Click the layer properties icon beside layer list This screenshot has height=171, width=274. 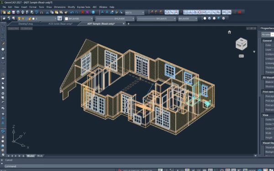pos(59,18)
